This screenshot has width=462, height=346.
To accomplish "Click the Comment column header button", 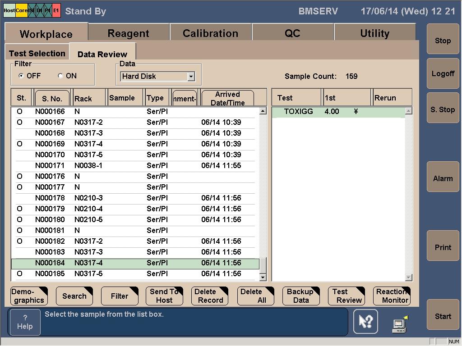I will coord(185,98).
